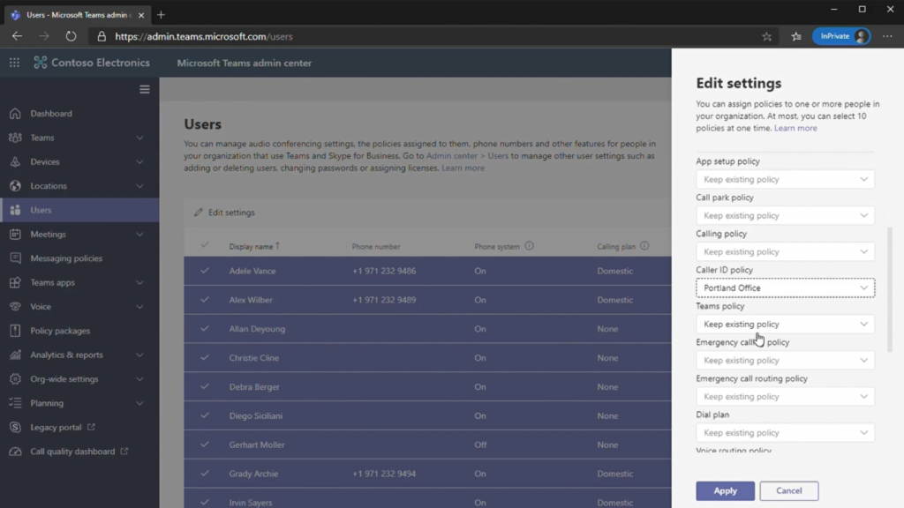This screenshot has width=904, height=508.
Task: Click the Dashboard home icon
Action: (x=15, y=114)
